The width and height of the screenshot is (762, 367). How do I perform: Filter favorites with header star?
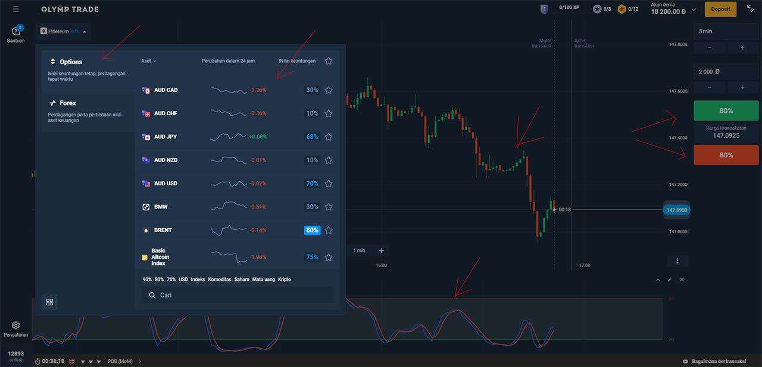(329, 61)
